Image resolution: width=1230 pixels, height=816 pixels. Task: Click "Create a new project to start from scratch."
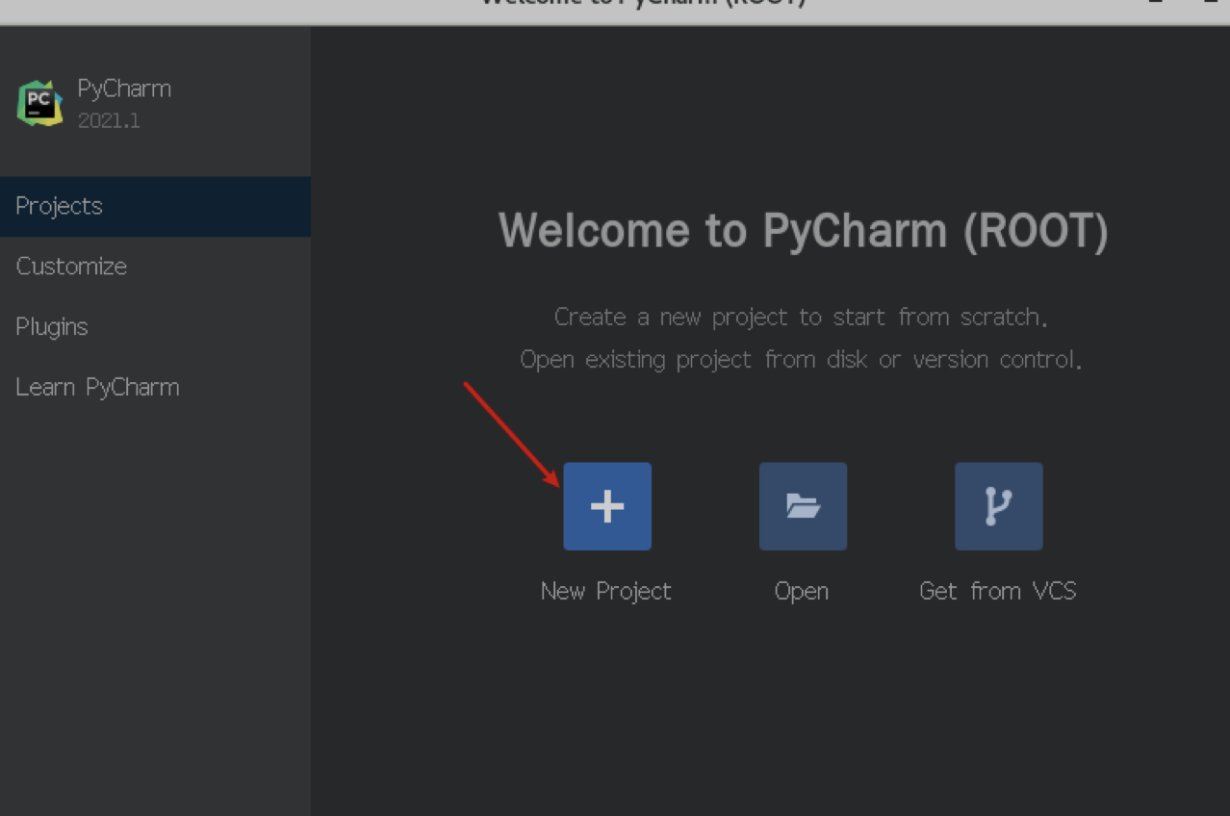click(x=802, y=317)
